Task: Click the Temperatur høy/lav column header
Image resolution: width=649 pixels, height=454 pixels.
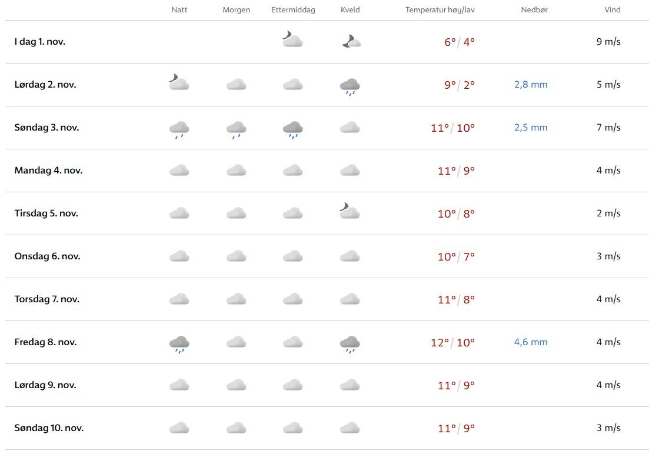Action: click(x=440, y=10)
